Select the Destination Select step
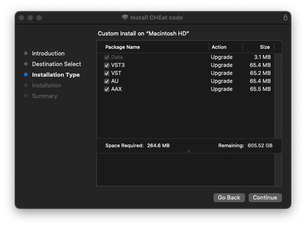 click(x=56, y=64)
